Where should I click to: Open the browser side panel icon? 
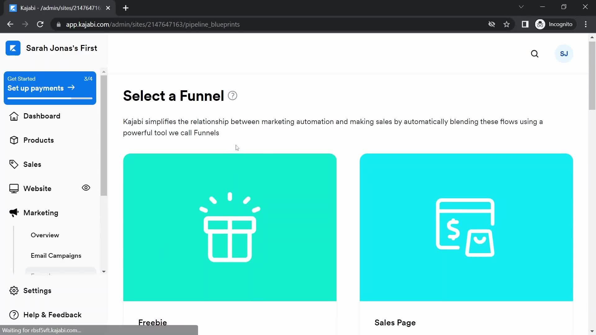pos(525,24)
